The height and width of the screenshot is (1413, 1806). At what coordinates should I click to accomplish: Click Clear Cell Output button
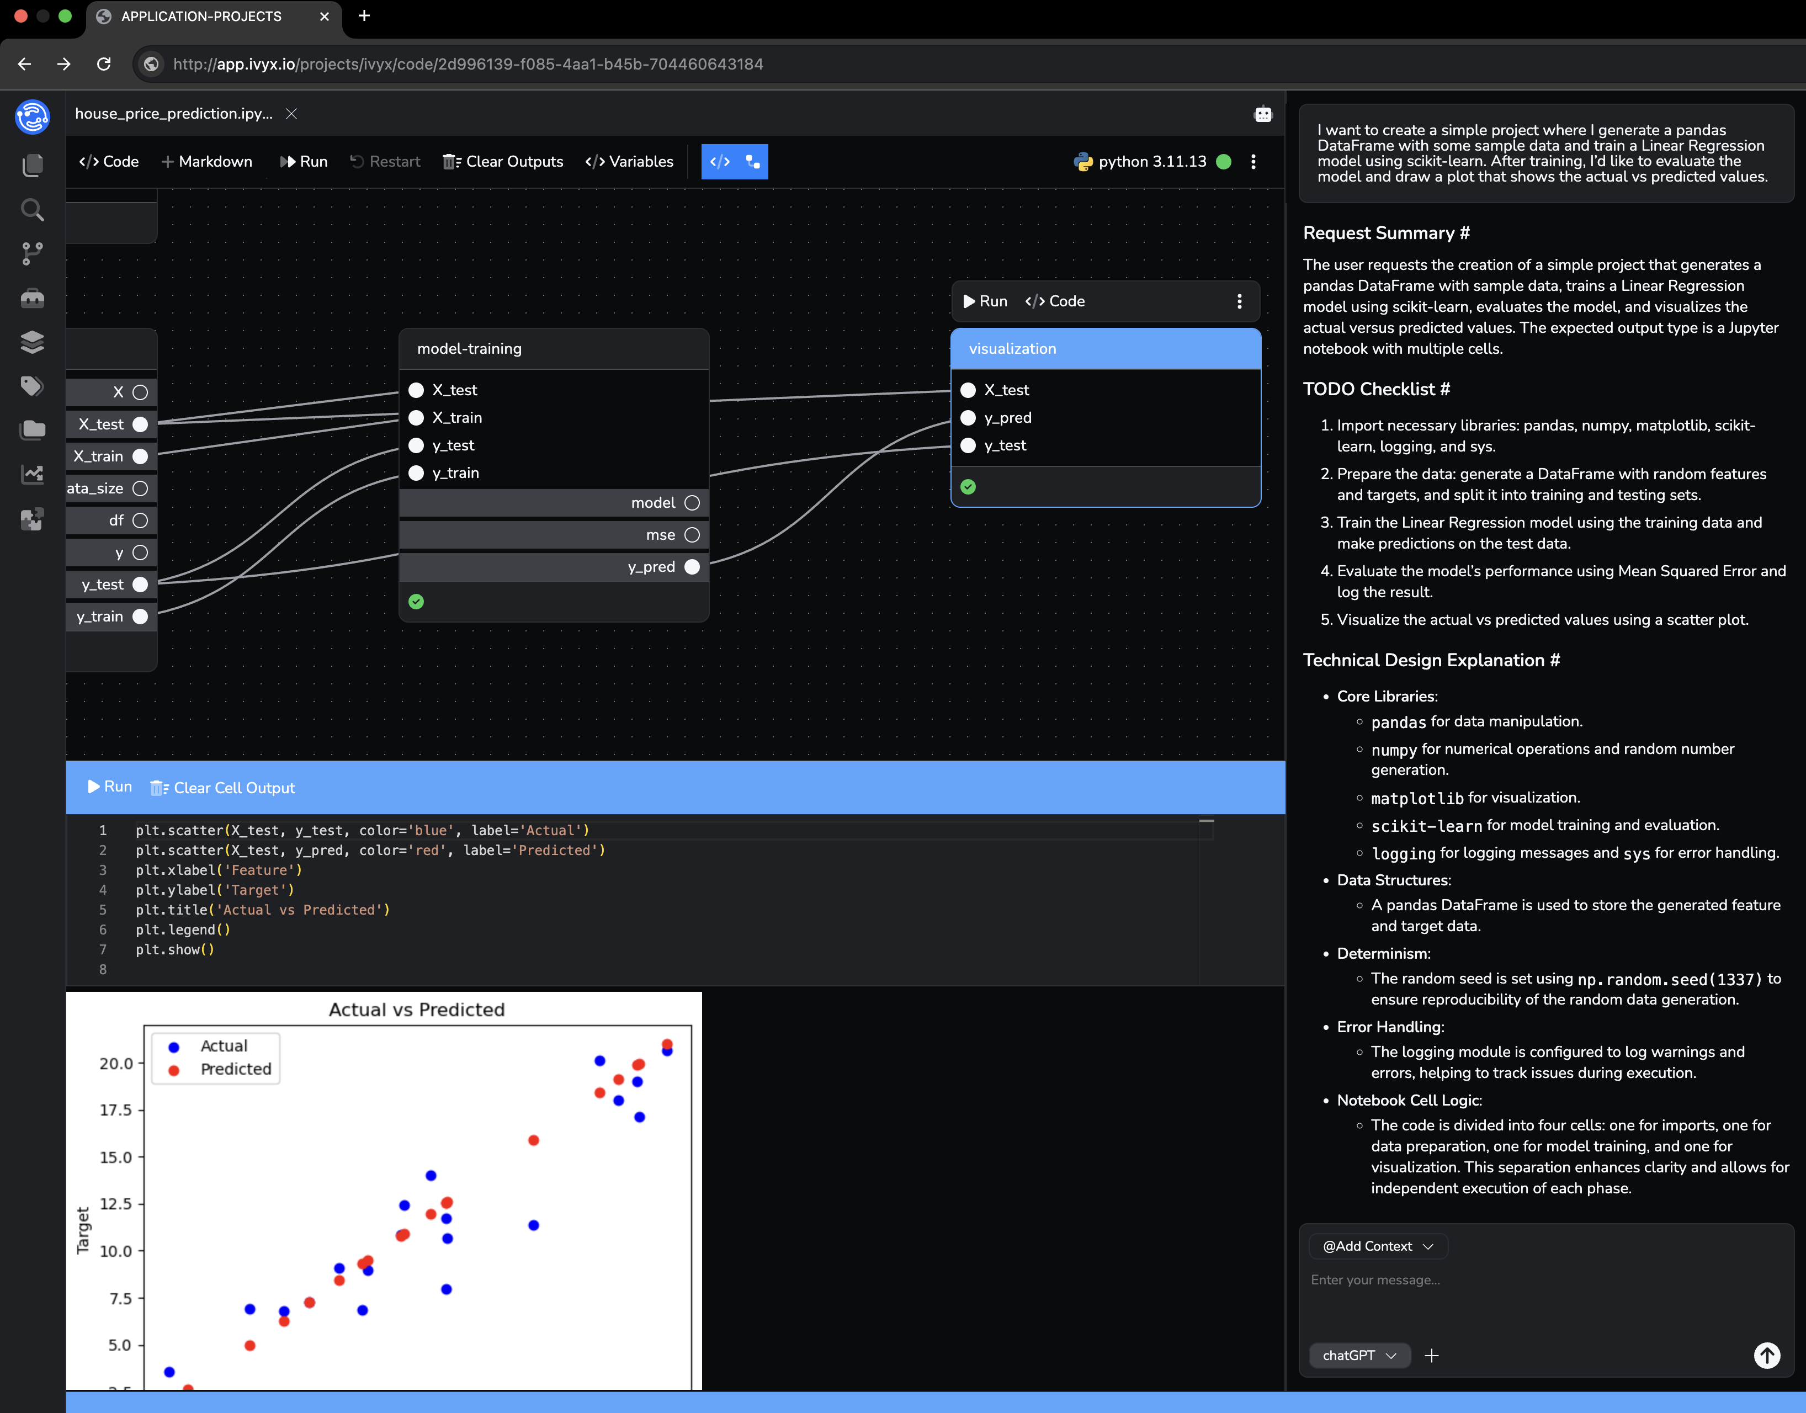tap(222, 788)
